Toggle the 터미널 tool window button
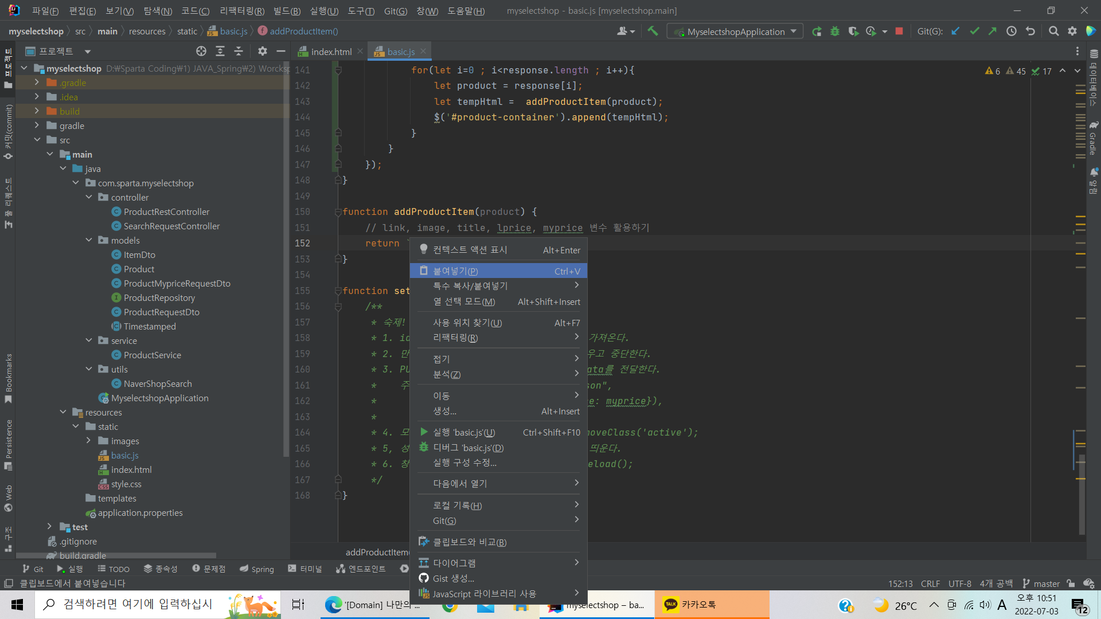Screen dimensions: 1101x619 click(x=305, y=569)
